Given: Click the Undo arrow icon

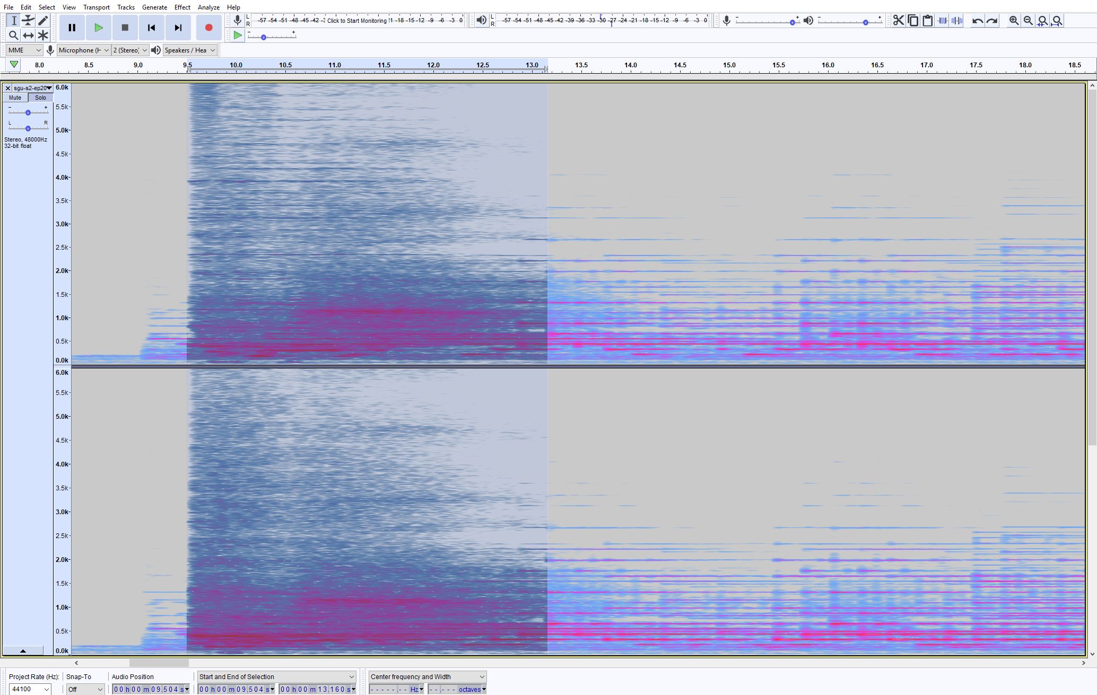Looking at the screenshot, I should [x=977, y=21].
